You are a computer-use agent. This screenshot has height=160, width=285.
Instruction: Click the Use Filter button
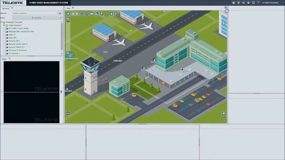pos(37,18)
